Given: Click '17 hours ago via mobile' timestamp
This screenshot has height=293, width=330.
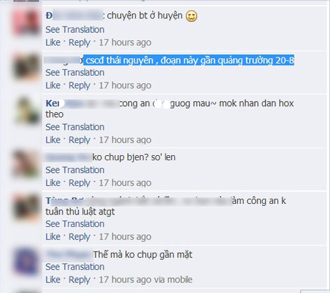Looking at the screenshot, I should coord(146,280).
